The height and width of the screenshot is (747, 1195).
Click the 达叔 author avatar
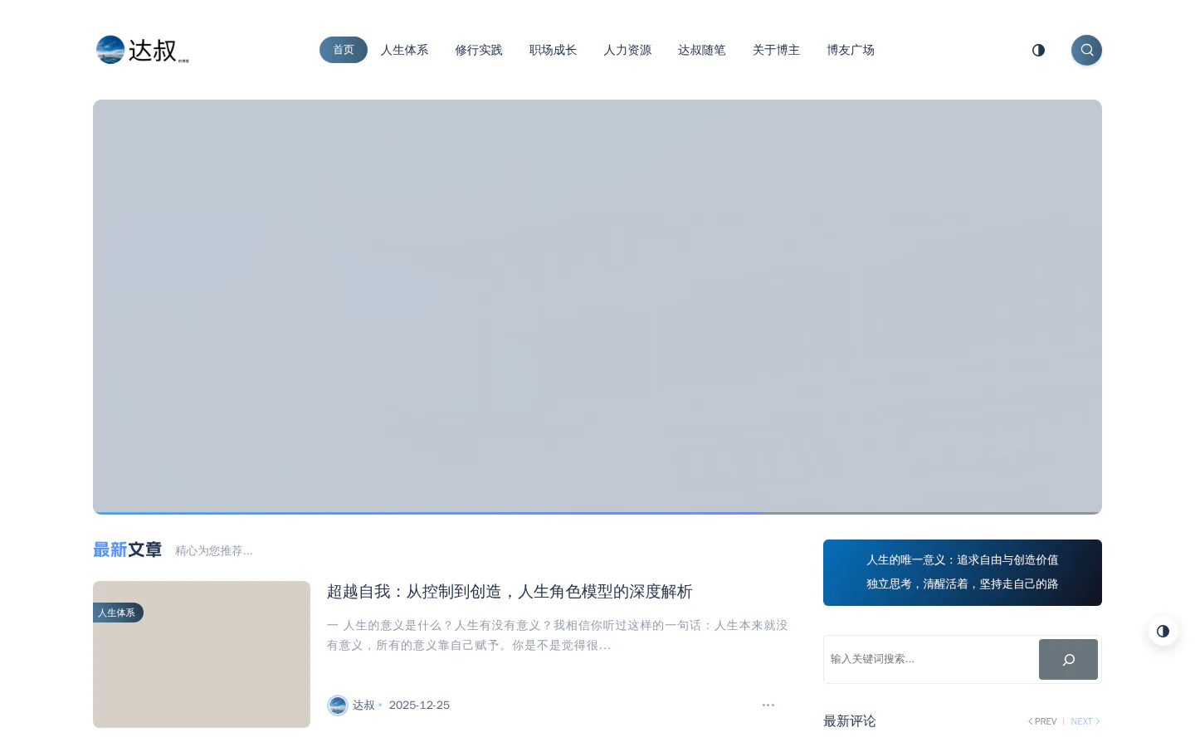(x=337, y=705)
